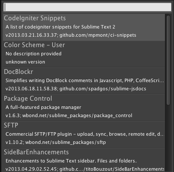Screen dimensions: 174x172
Task: Click the wbond.net package_control URL line
Action: pyautogui.click(x=69, y=115)
